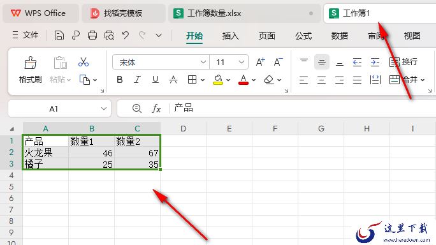The width and height of the screenshot is (436, 245).
Task: Apply cell borders icon
Action: tap(192, 80)
